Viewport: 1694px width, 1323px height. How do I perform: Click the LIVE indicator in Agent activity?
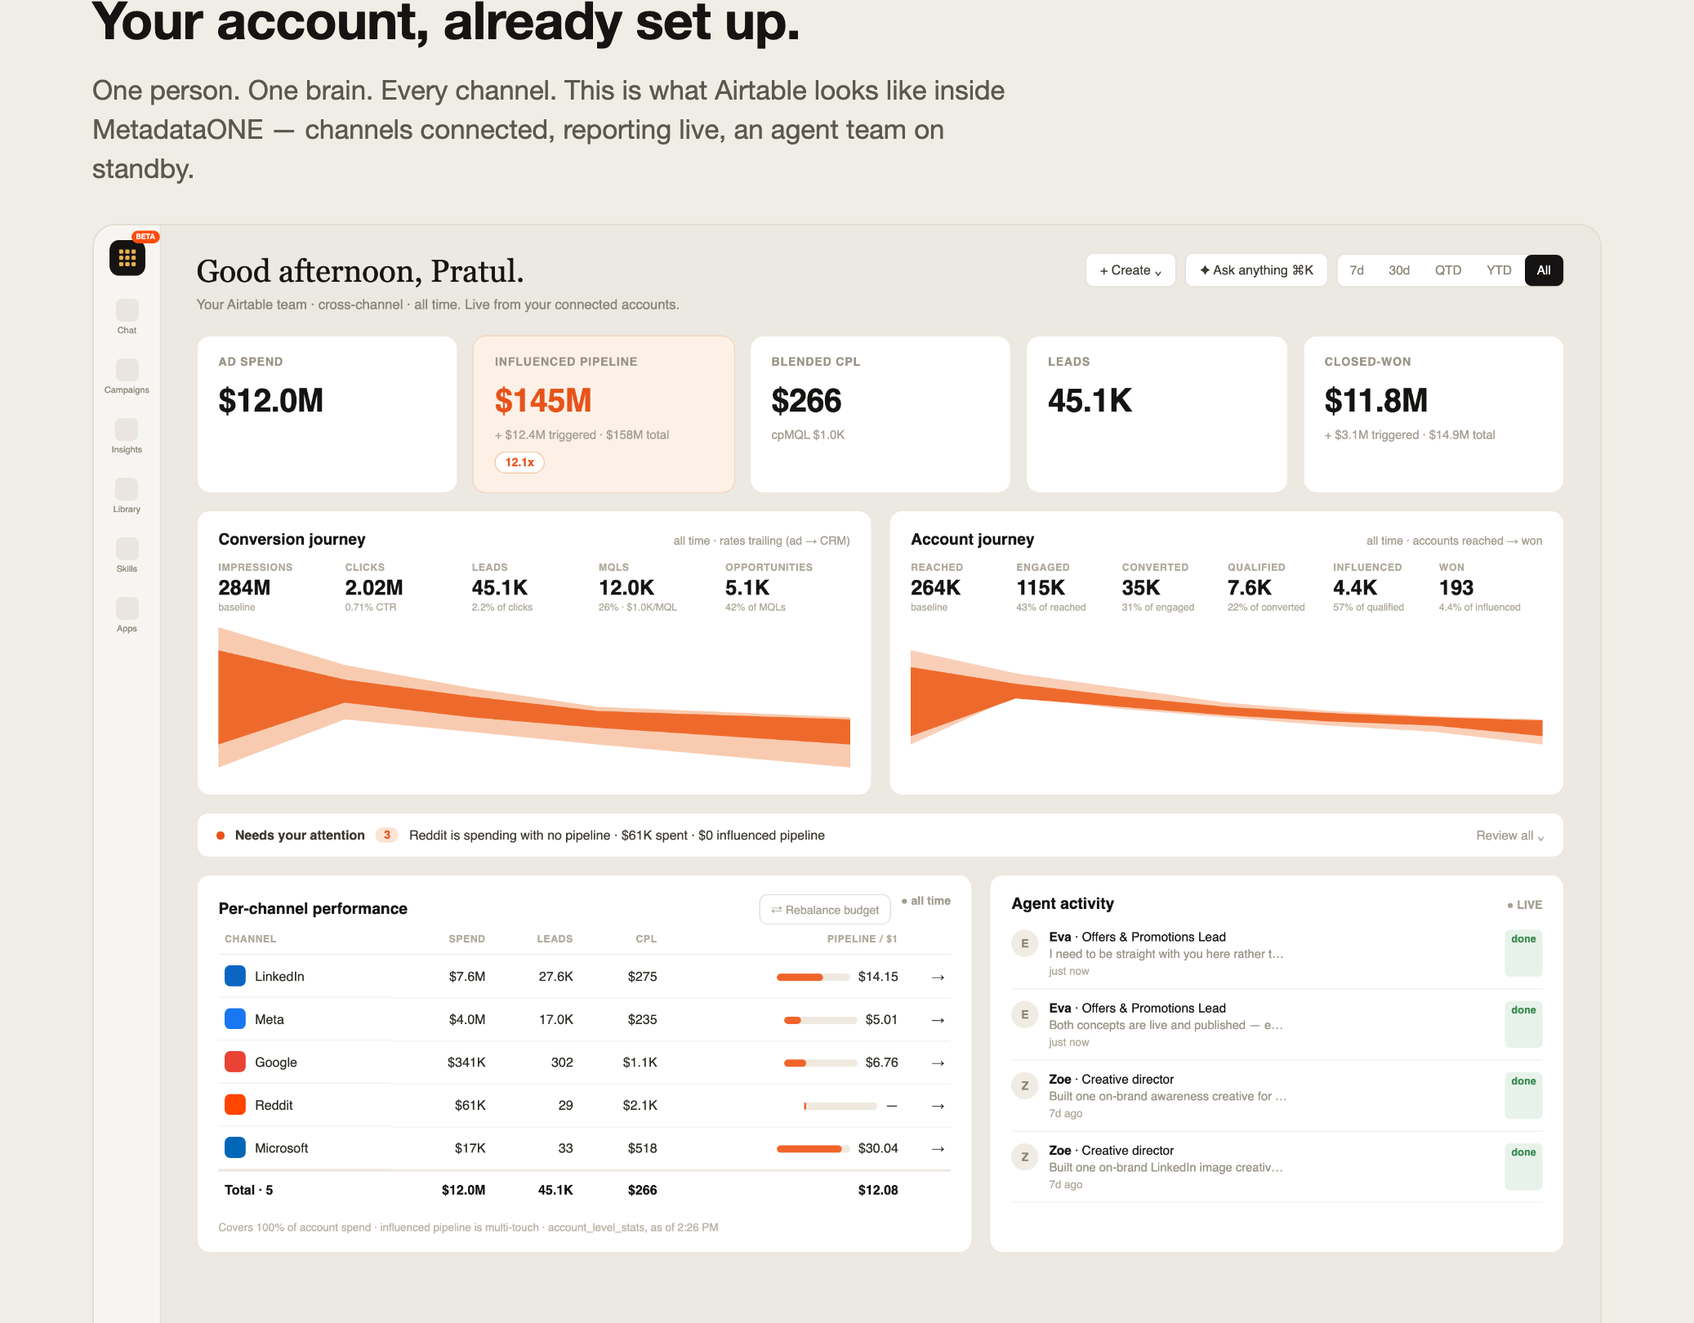pyautogui.click(x=1524, y=905)
